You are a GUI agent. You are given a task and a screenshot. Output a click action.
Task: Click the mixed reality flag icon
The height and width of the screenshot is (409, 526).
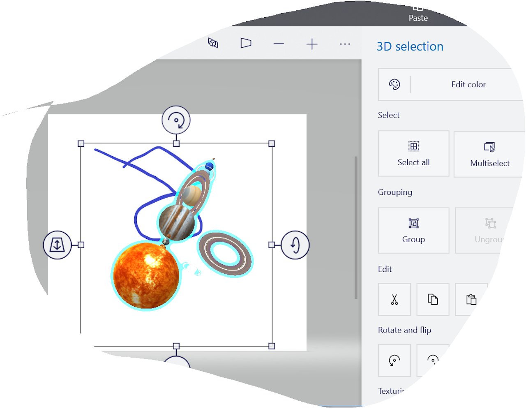click(246, 43)
